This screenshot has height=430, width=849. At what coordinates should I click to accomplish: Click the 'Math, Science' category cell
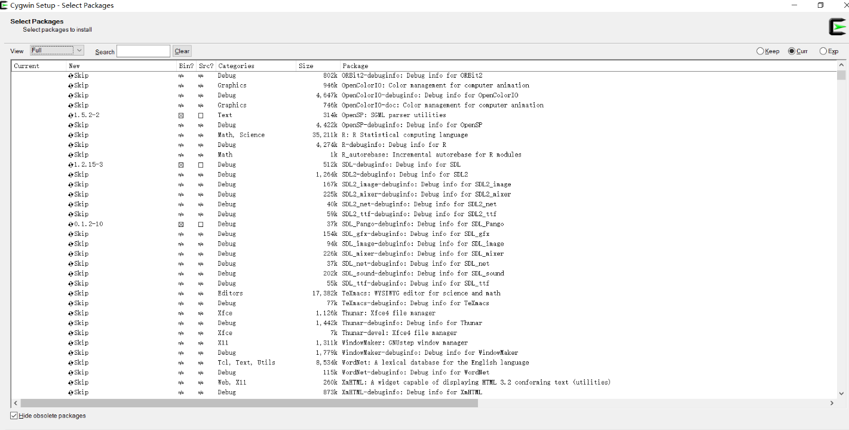[241, 135]
